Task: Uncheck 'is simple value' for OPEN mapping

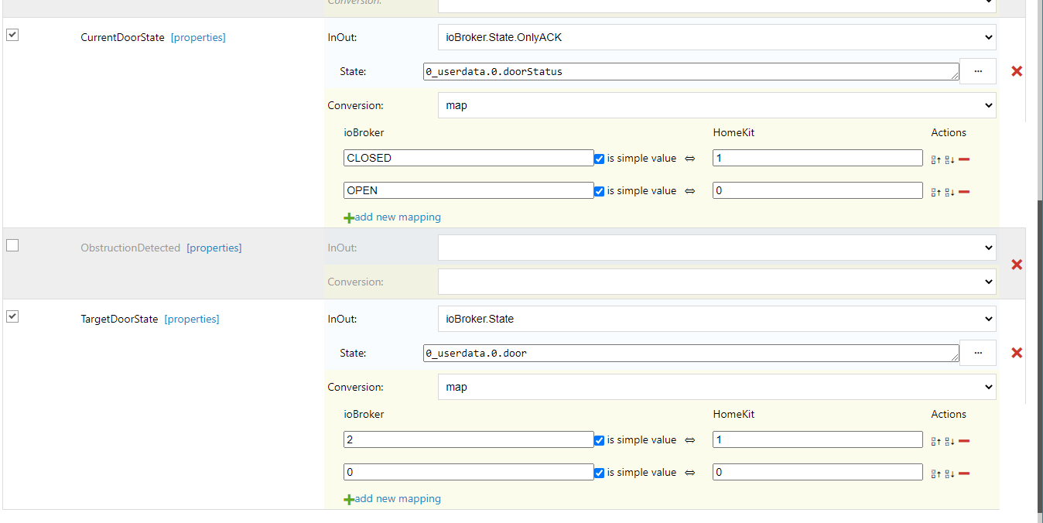Action: pyautogui.click(x=599, y=191)
